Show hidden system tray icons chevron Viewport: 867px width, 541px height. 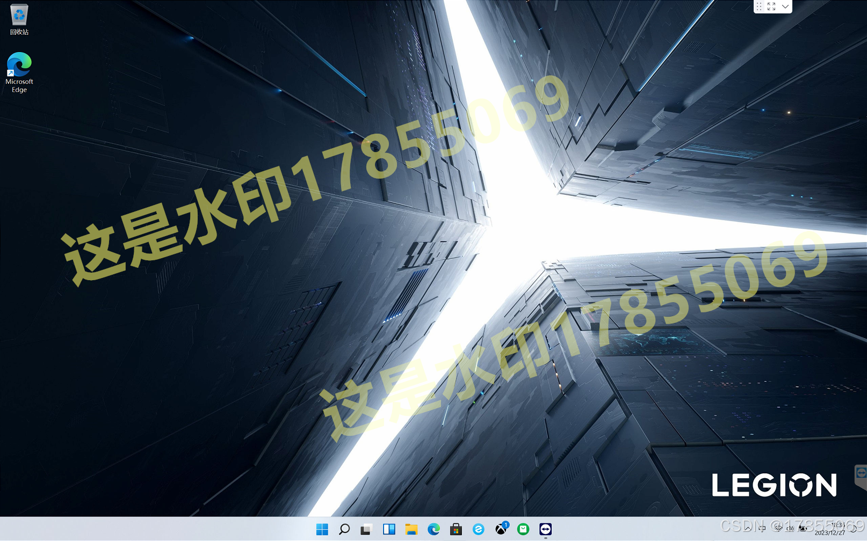coord(748,529)
